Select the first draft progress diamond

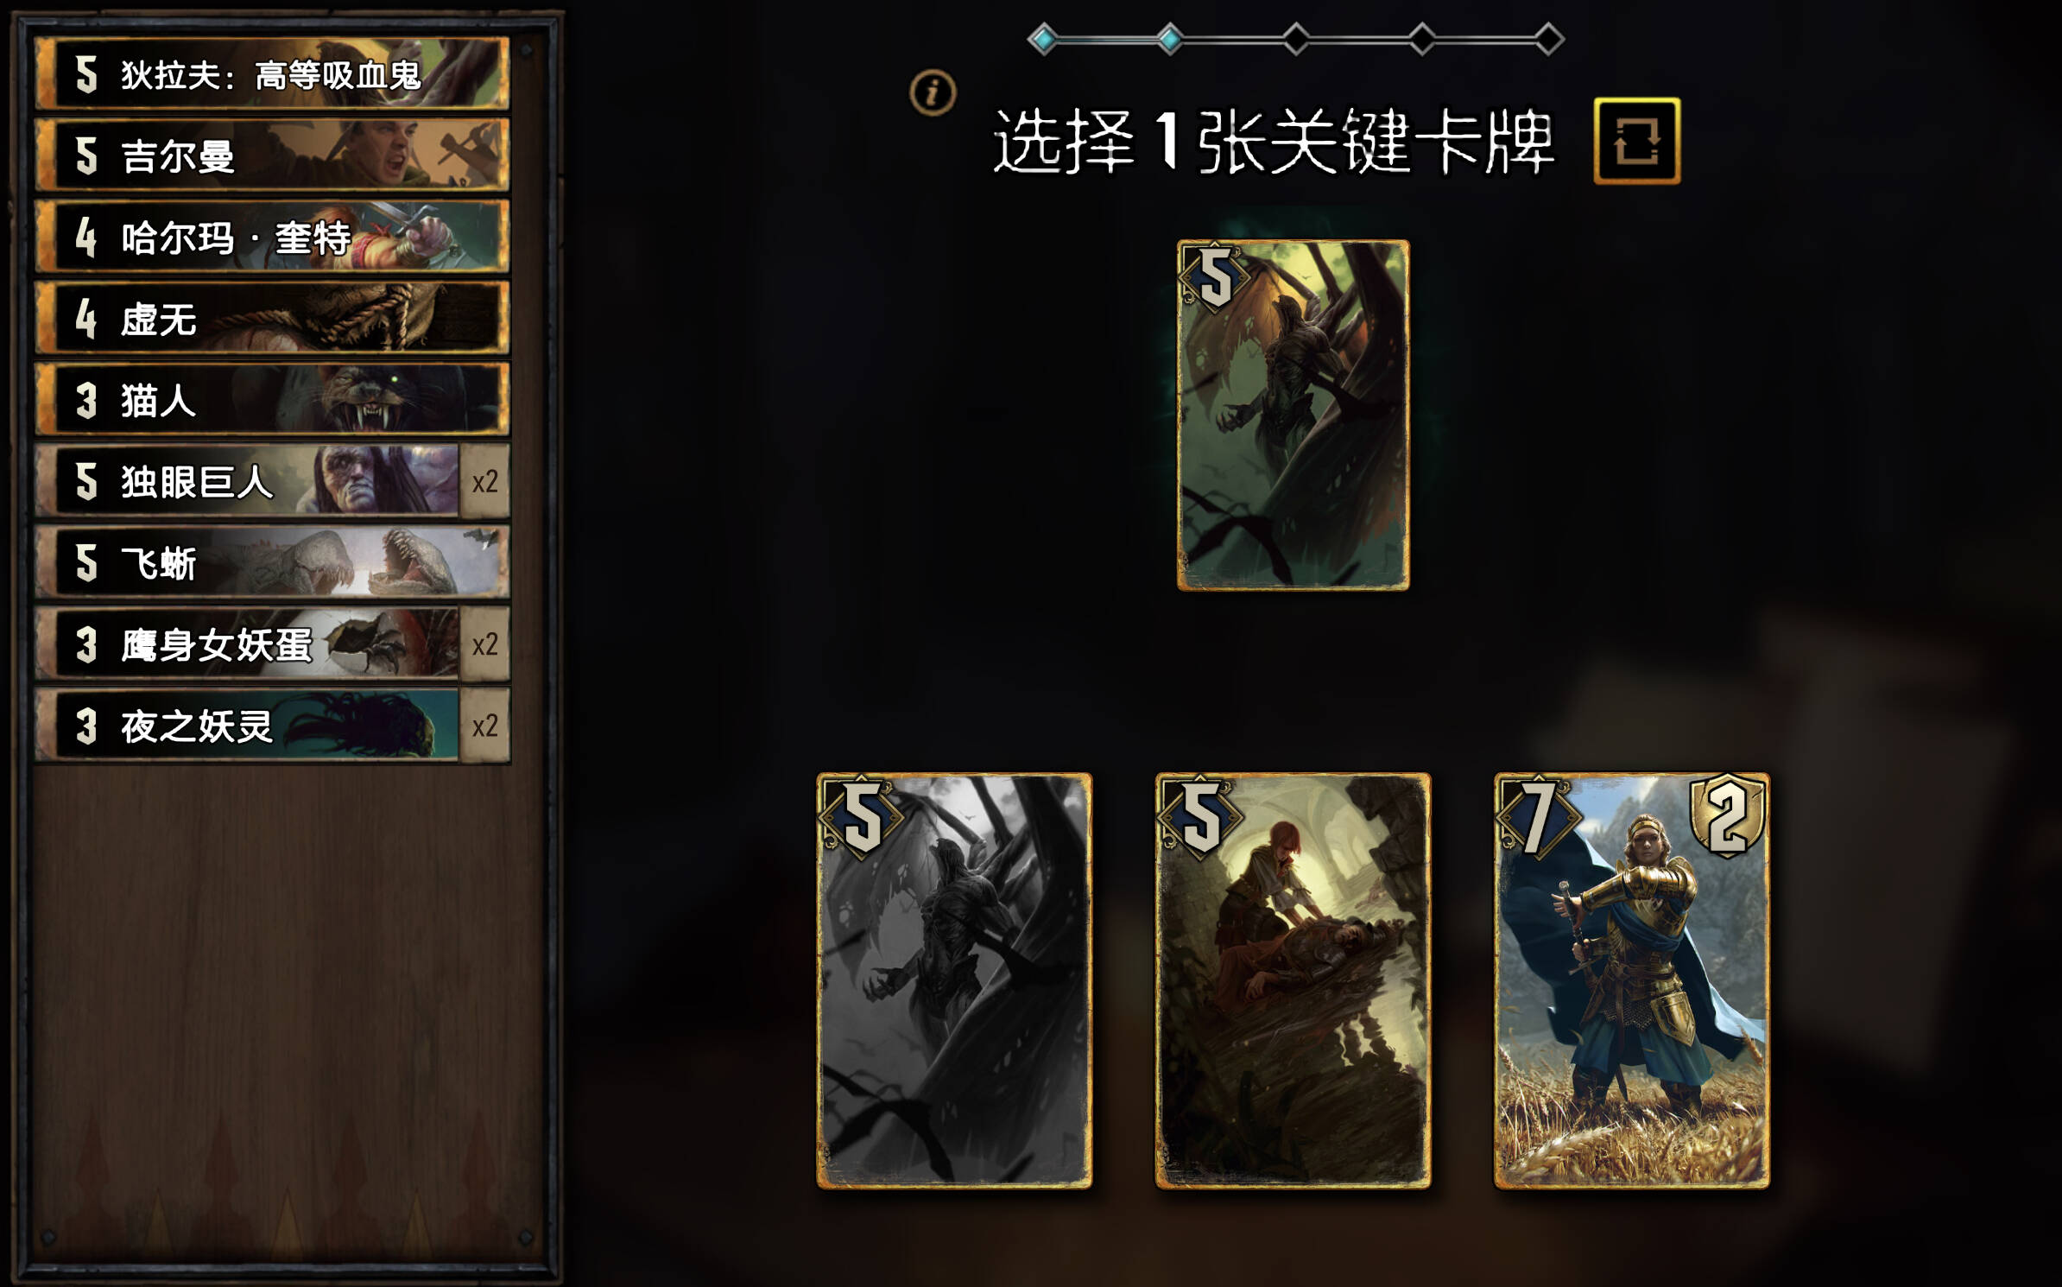(1043, 39)
